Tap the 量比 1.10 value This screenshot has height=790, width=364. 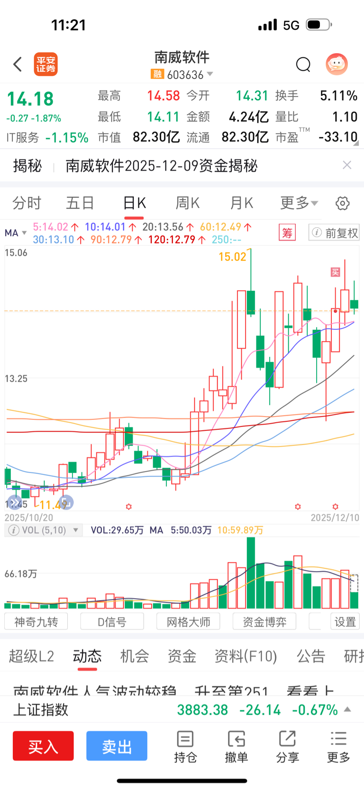345,117
